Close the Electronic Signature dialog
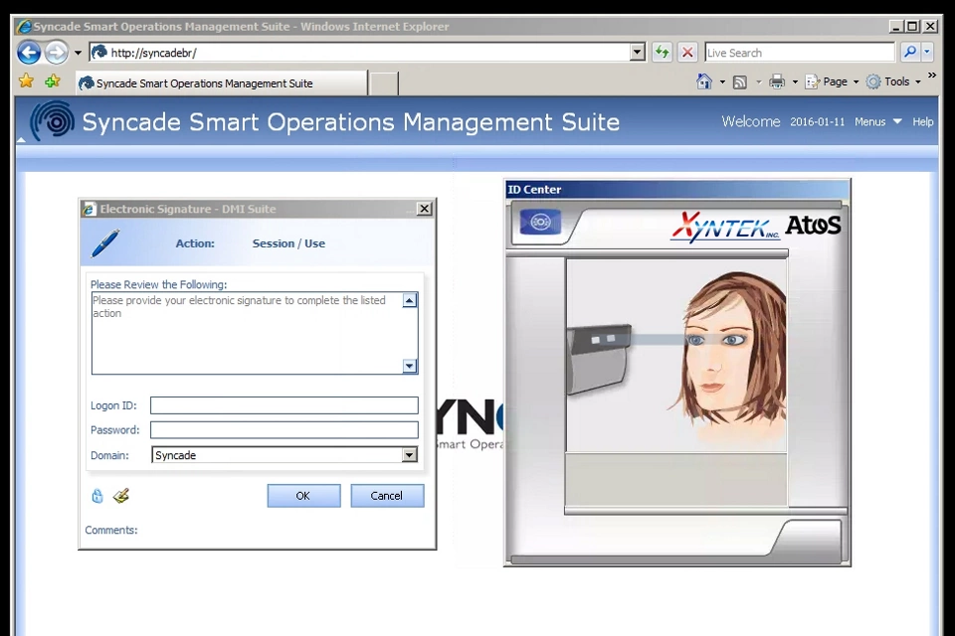This screenshot has width=955, height=636. [425, 209]
